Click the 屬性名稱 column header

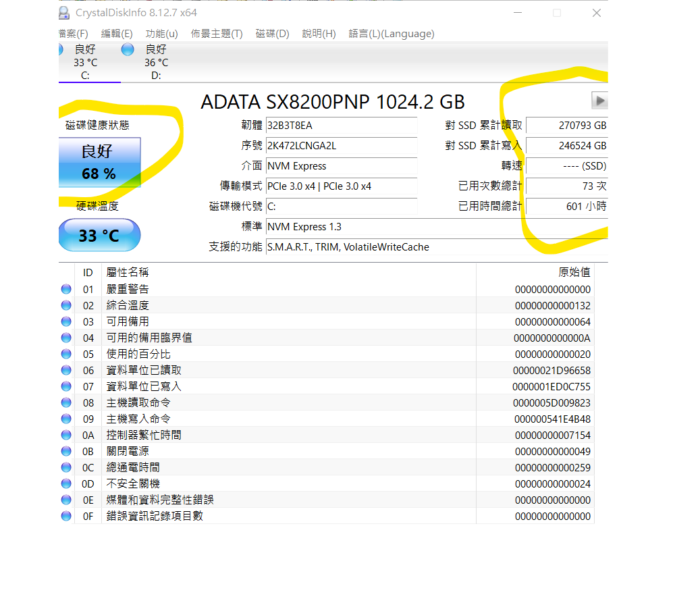click(128, 272)
